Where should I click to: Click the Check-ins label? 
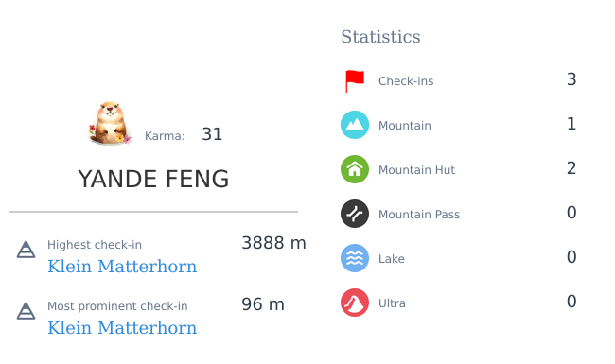(x=406, y=81)
